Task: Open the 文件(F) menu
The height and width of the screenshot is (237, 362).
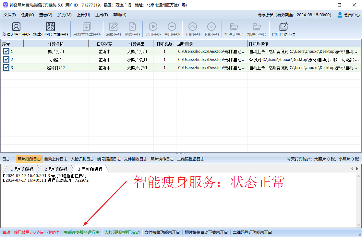Action: [x=10, y=15]
